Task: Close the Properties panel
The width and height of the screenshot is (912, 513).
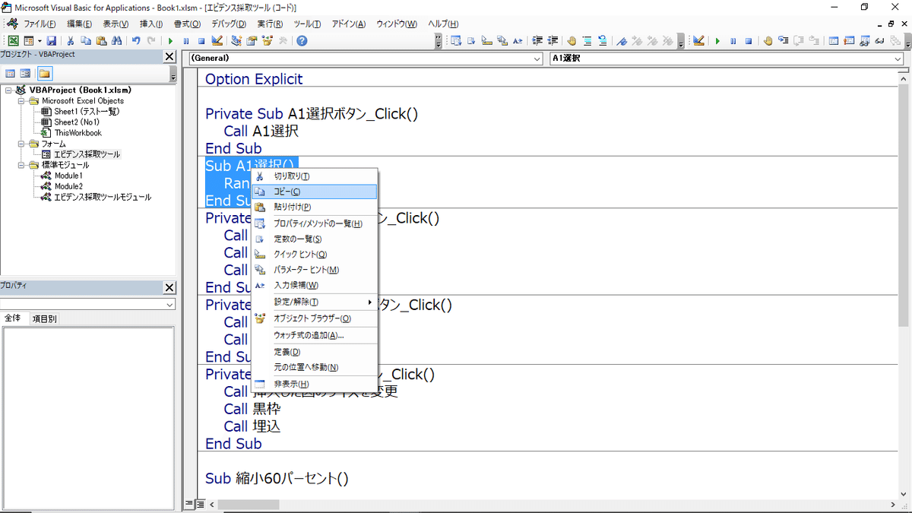Action: pyautogui.click(x=169, y=288)
